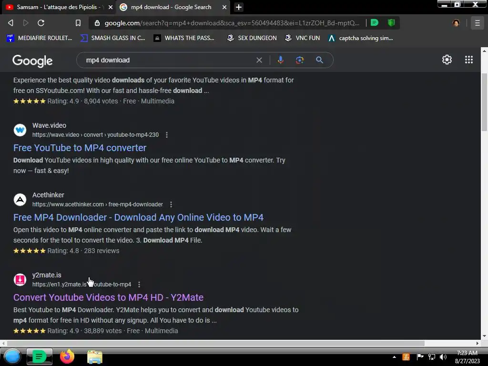Click the horizontal scrollbar right arrow
Screen dimensions: 488x366
478,343
